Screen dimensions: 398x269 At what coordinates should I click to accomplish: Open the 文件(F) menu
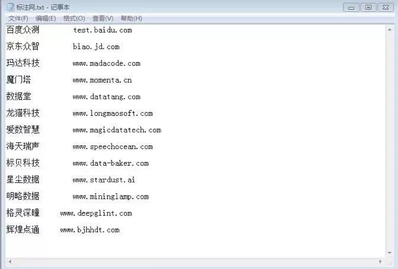[x=18, y=18]
